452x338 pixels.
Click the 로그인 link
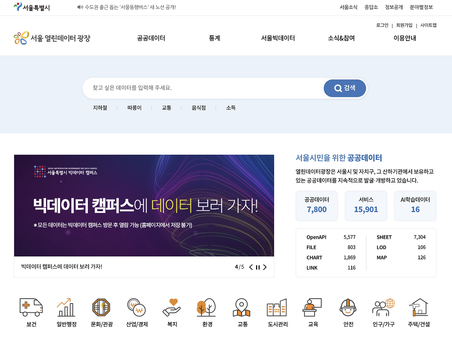tap(382, 25)
